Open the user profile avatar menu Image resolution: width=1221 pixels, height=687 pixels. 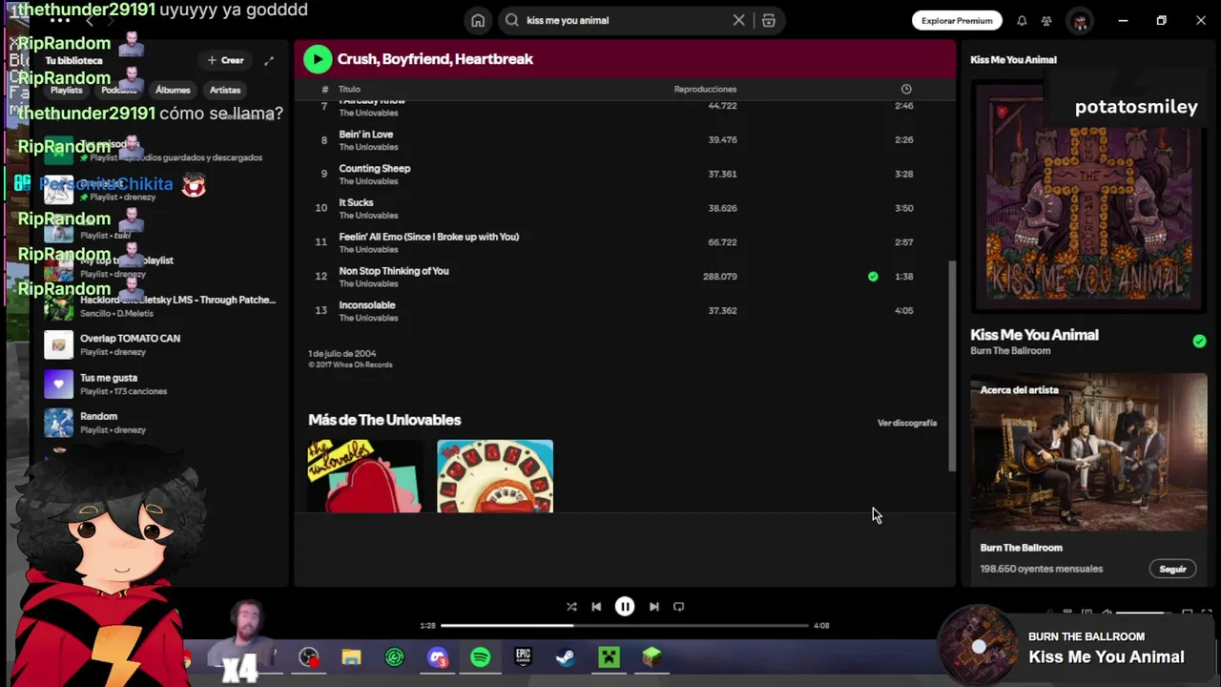click(x=1080, y=20)
